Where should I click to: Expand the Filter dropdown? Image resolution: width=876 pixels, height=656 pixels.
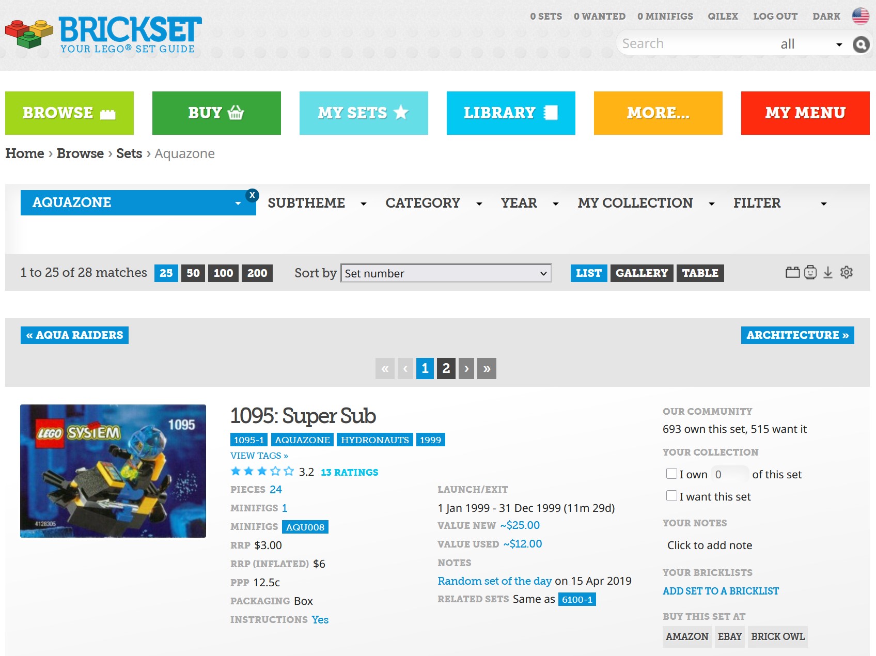[780, 203]
